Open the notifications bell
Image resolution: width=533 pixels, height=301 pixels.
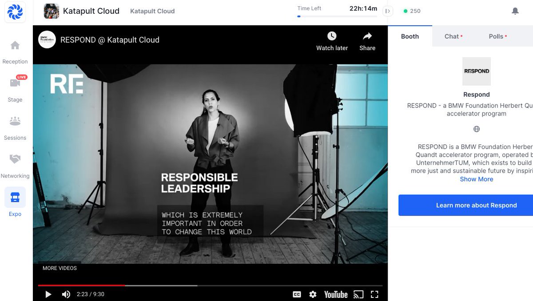click(515, 11)
